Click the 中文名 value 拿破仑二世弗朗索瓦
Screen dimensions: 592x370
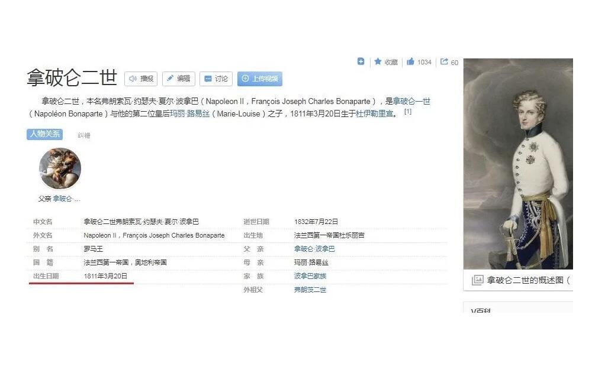click(x=141, y=222)
